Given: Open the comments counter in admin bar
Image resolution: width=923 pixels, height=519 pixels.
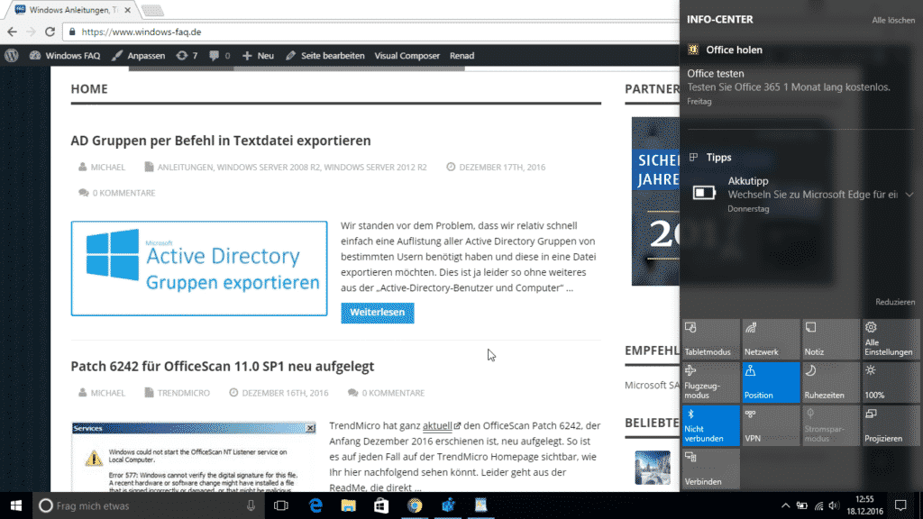Looking at the screenshot, I should point(220,55).
